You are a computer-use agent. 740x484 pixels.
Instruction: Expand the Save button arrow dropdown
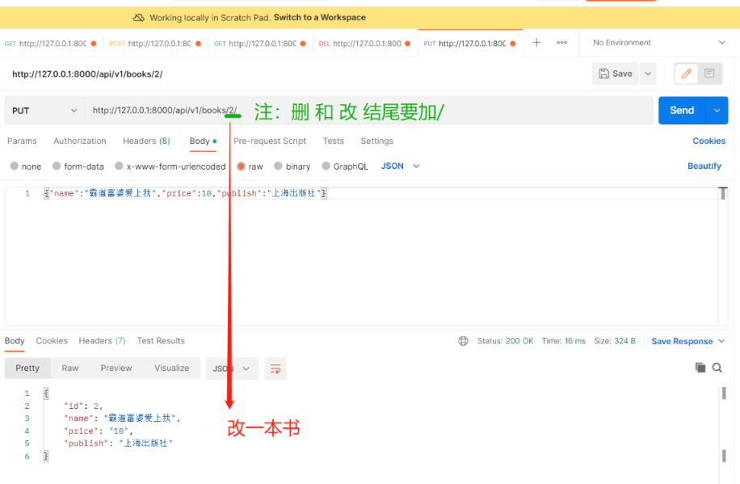648,74
